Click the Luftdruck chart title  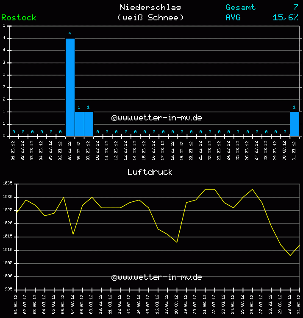coord(150,172)
